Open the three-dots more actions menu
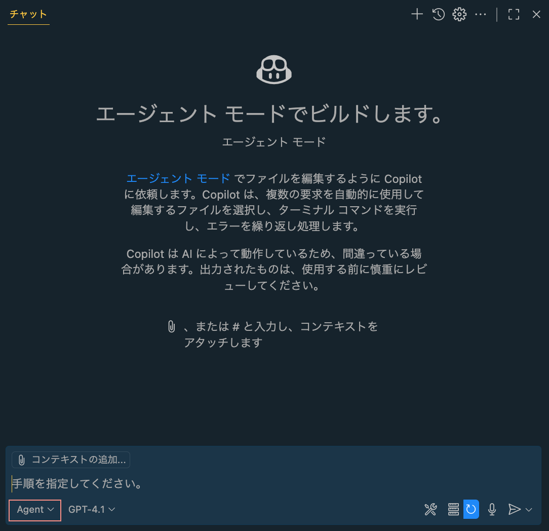The height and width of the screenshot is (531, 549). [x=480, y=15]
